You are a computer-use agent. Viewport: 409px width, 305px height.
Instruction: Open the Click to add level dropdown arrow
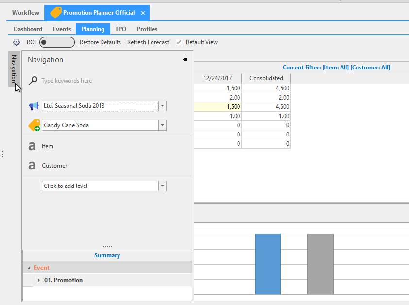click(163, 186)
